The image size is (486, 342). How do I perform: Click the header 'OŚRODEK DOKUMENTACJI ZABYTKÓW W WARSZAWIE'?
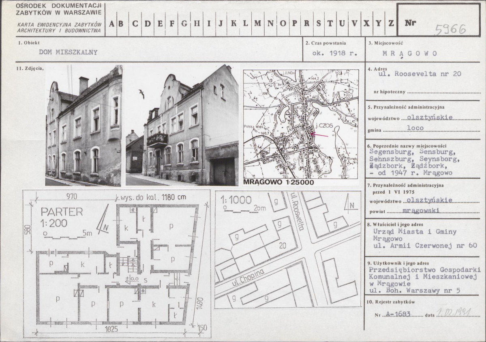point(59,9)
